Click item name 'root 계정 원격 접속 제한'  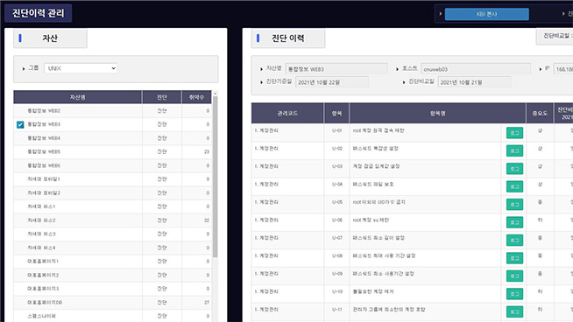click(378, 130)
